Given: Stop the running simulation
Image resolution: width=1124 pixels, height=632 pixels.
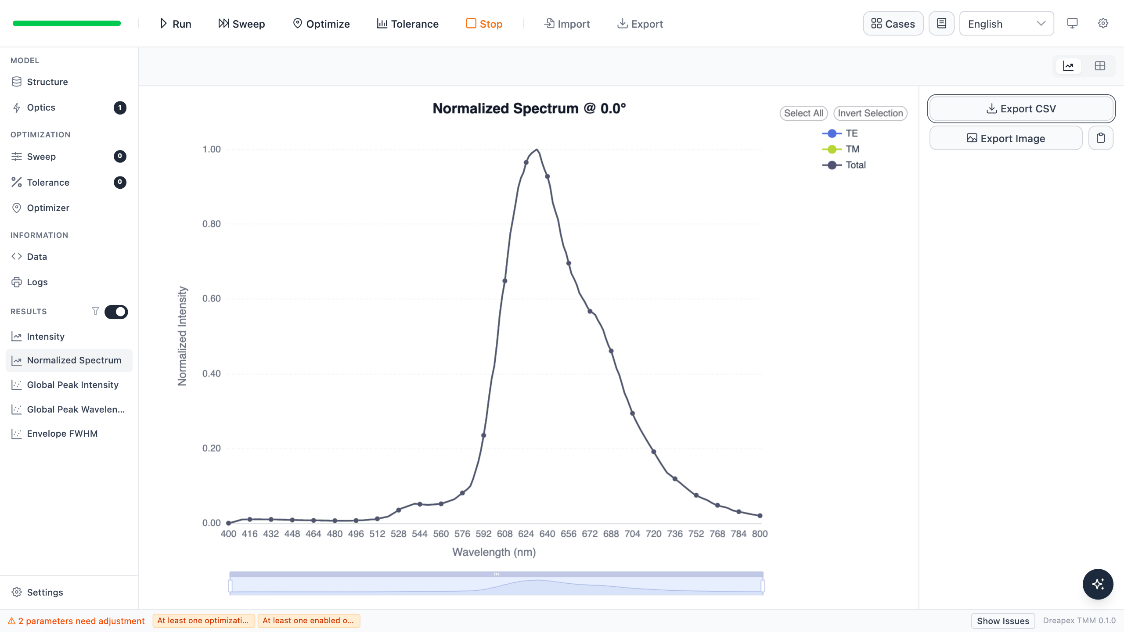Looking at the screenshot, I should (484, 24).
